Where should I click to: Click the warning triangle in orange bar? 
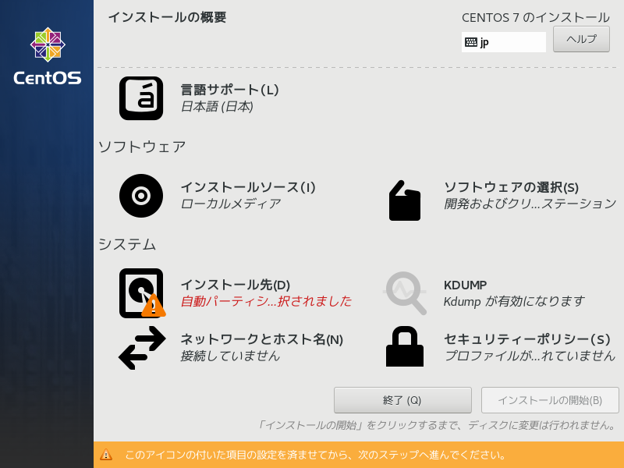click(x=106, y=455)
